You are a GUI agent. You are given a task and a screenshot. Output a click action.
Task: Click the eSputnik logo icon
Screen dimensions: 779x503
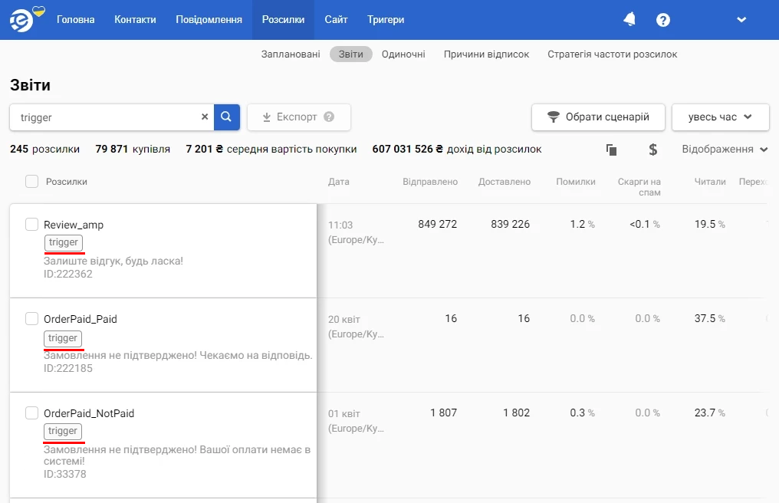[21, 20]
